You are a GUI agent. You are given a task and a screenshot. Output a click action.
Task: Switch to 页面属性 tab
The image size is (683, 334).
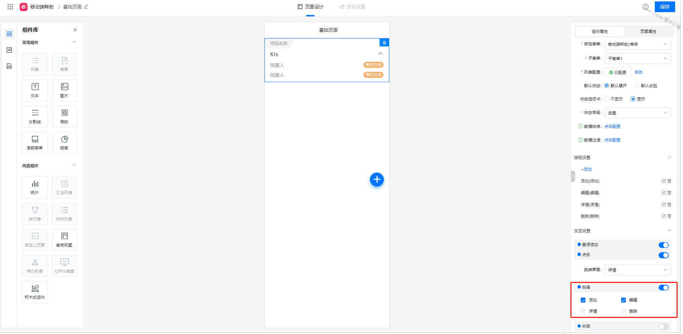click(648, 31)
